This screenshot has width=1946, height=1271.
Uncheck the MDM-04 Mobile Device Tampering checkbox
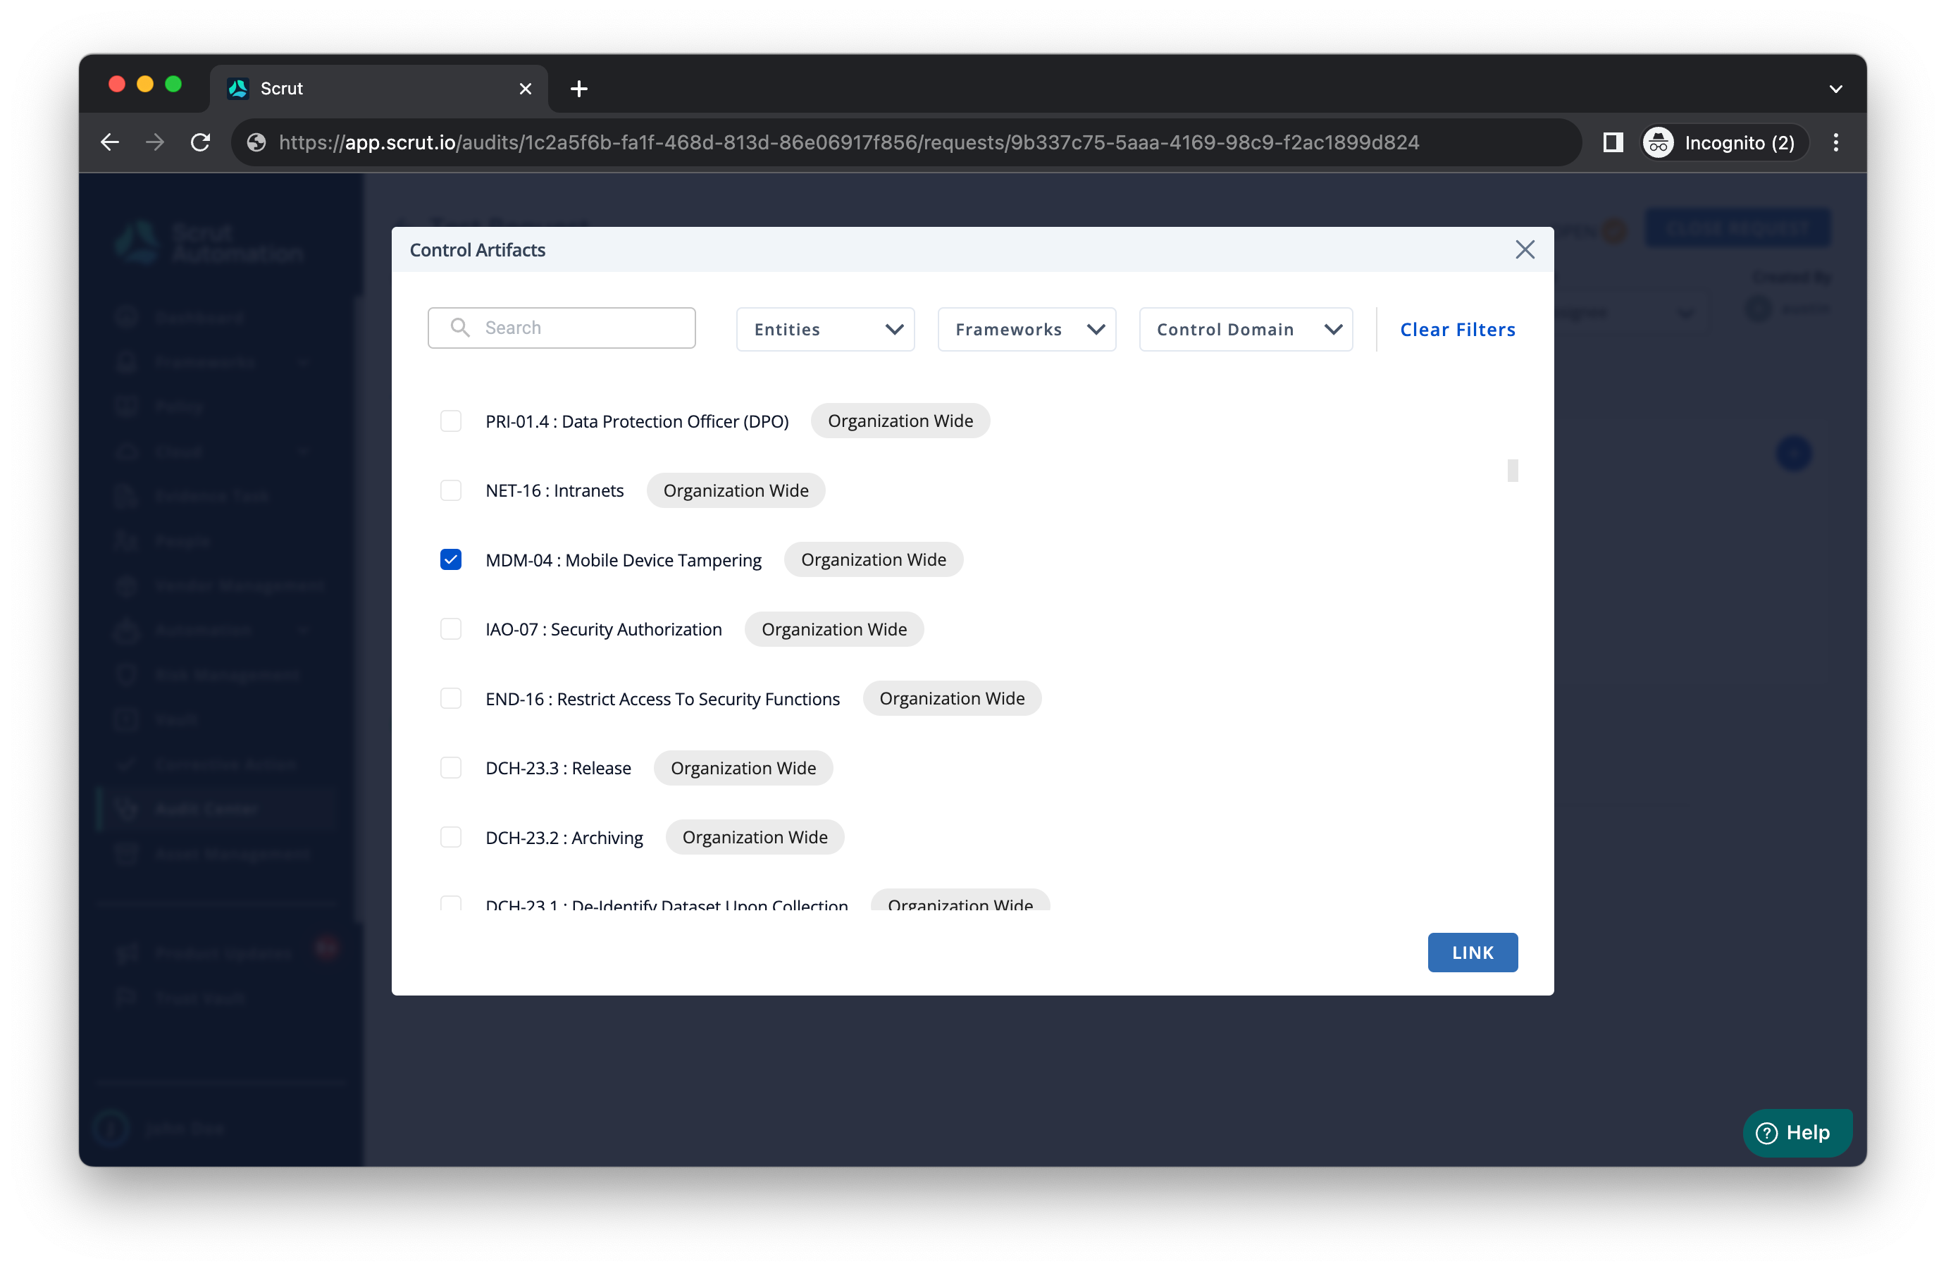(x=450, y=559)
